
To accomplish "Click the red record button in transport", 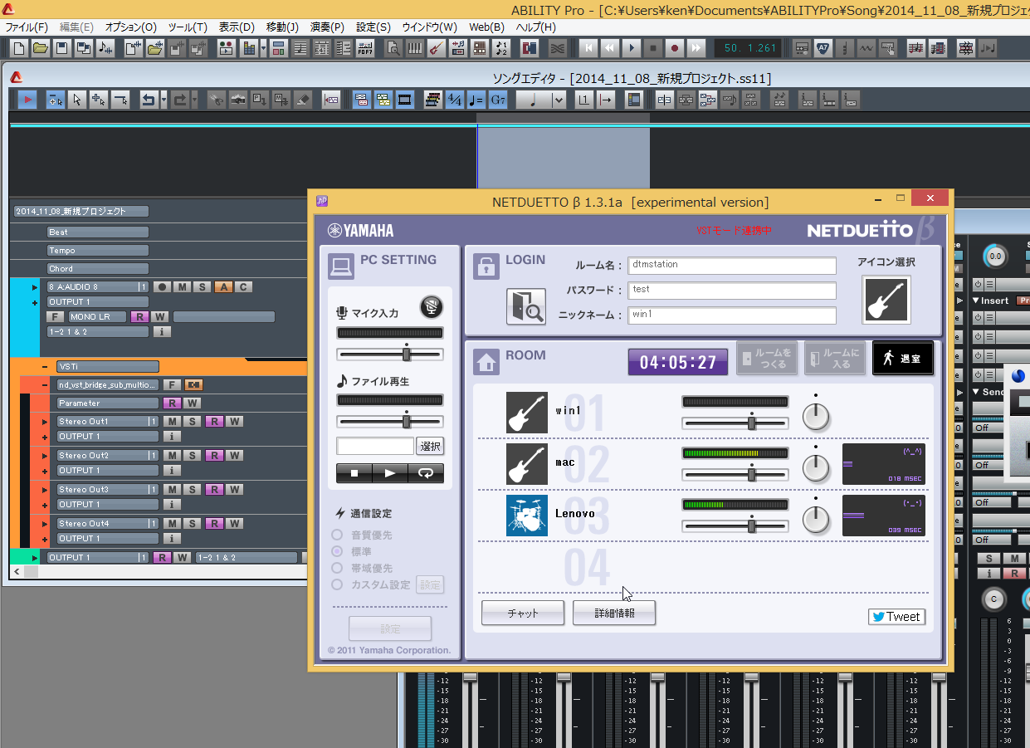I will coord(675,48).
